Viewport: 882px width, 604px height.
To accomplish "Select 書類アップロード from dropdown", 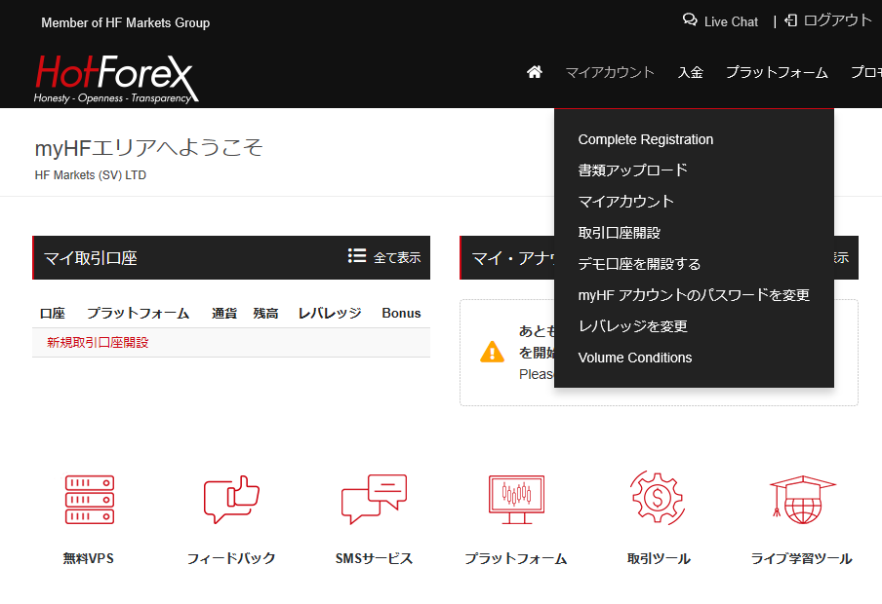I will pos(632,170).
